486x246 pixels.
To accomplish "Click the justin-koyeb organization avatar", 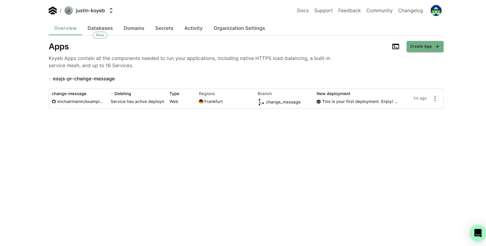I will coord(69,11).
